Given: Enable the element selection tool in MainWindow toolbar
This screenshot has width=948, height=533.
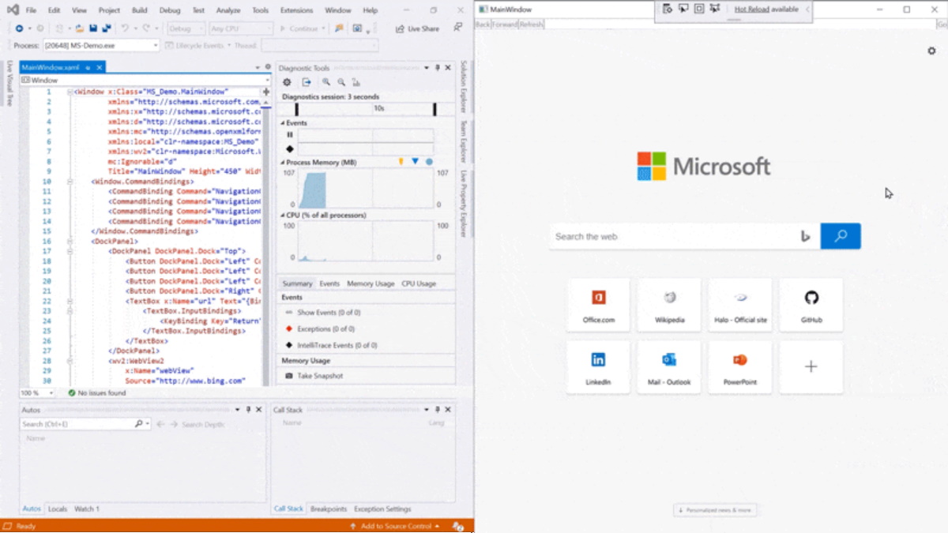Looking at the screenshot, I should [x=683, y=9].
